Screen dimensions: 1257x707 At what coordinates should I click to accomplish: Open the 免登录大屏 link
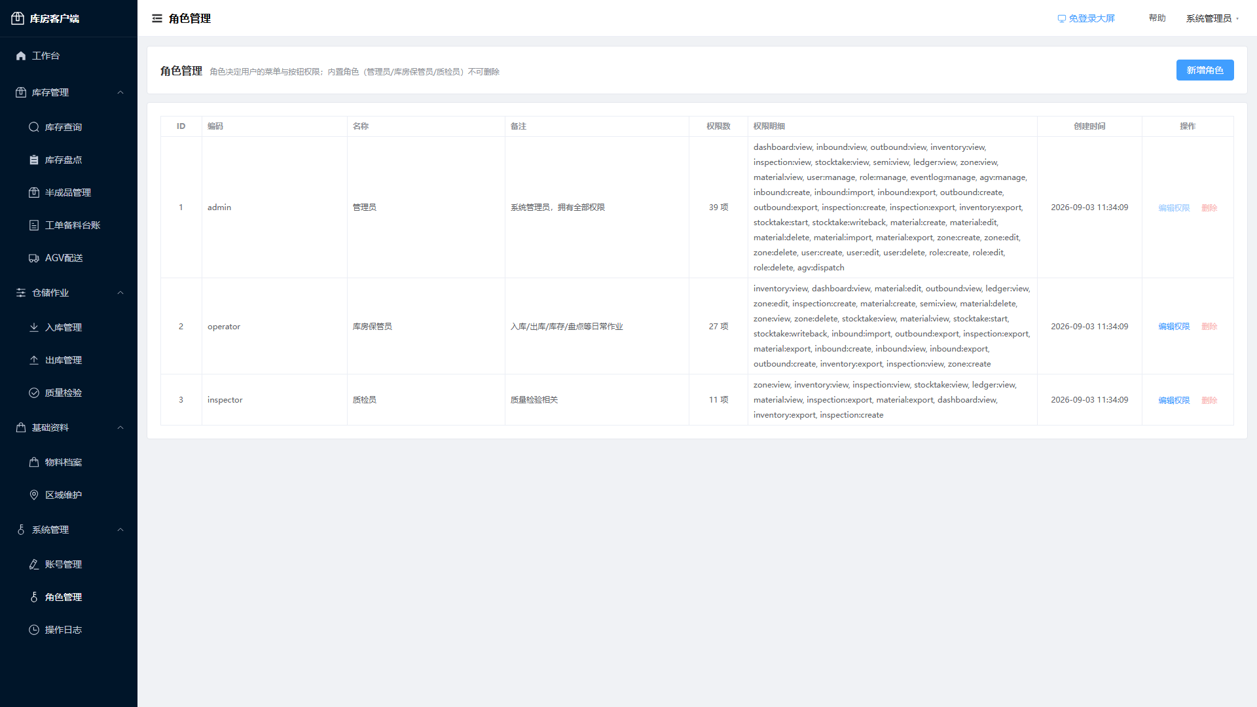[1086, 18]
